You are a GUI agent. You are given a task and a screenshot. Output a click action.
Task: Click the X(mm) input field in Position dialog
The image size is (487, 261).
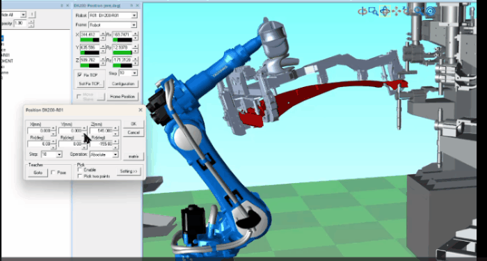(x=39, y=131)
